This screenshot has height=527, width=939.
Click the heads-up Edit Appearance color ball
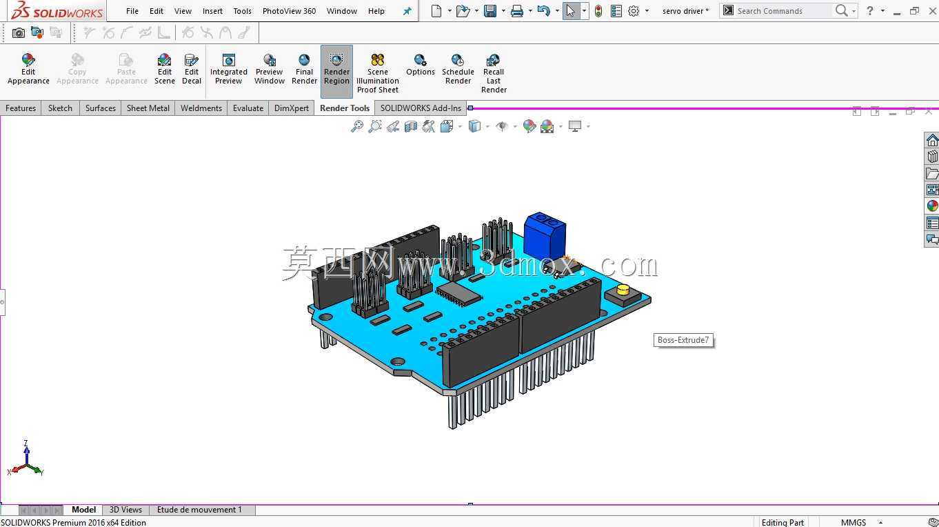coord(529,126)
